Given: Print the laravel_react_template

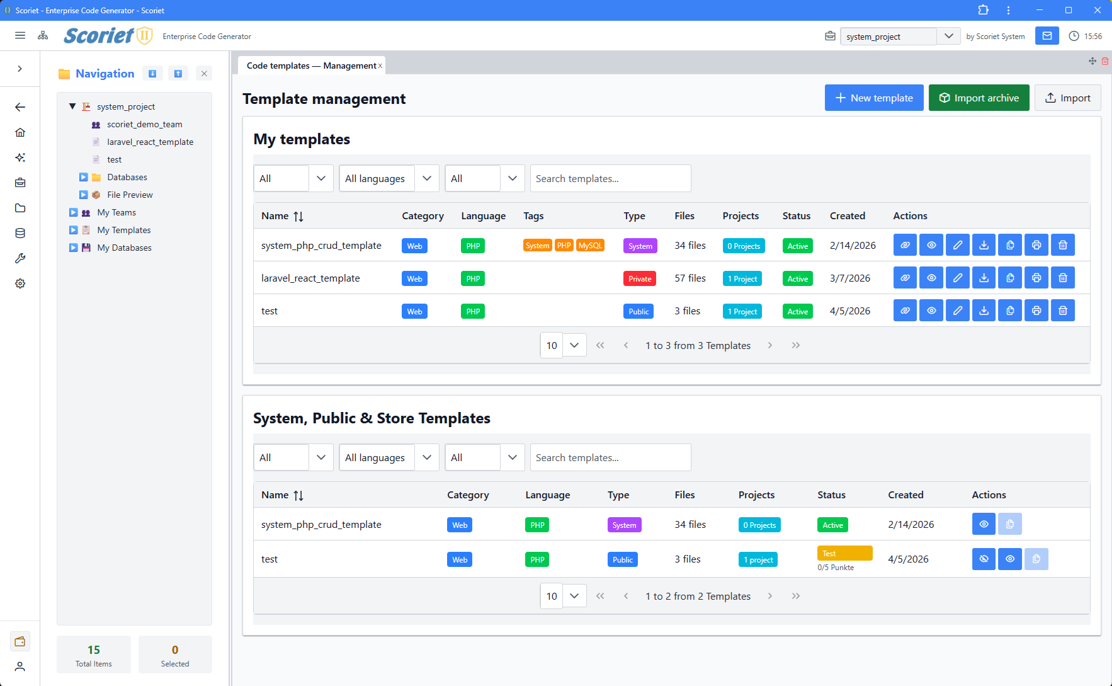Looking at the screenshot, I should (1036, 277).
